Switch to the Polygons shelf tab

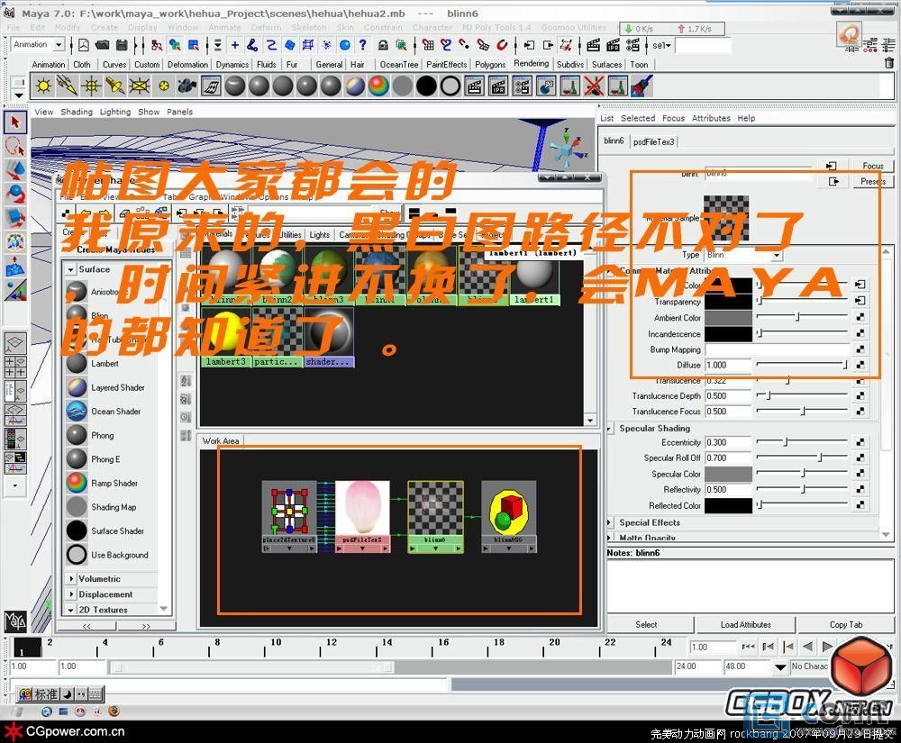coord(490,64)
